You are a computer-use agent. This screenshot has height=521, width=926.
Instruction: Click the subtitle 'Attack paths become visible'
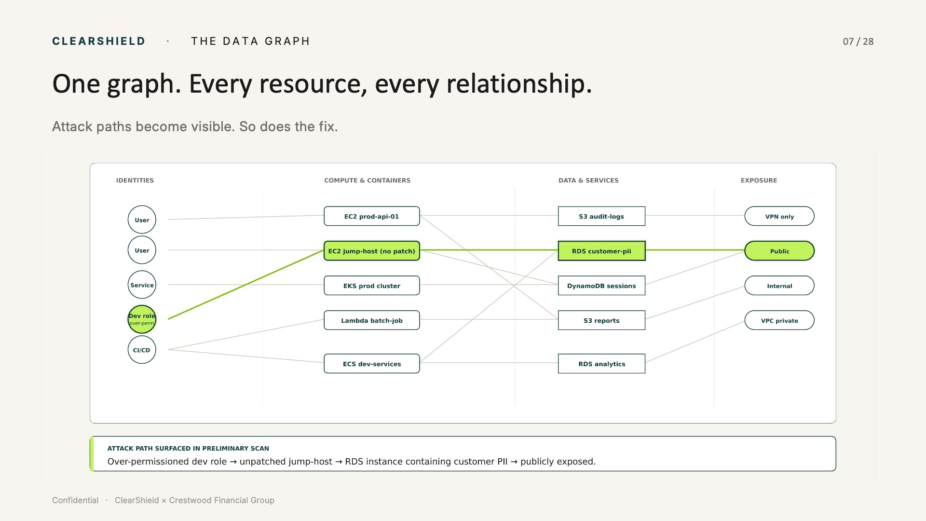click(195, 126)
